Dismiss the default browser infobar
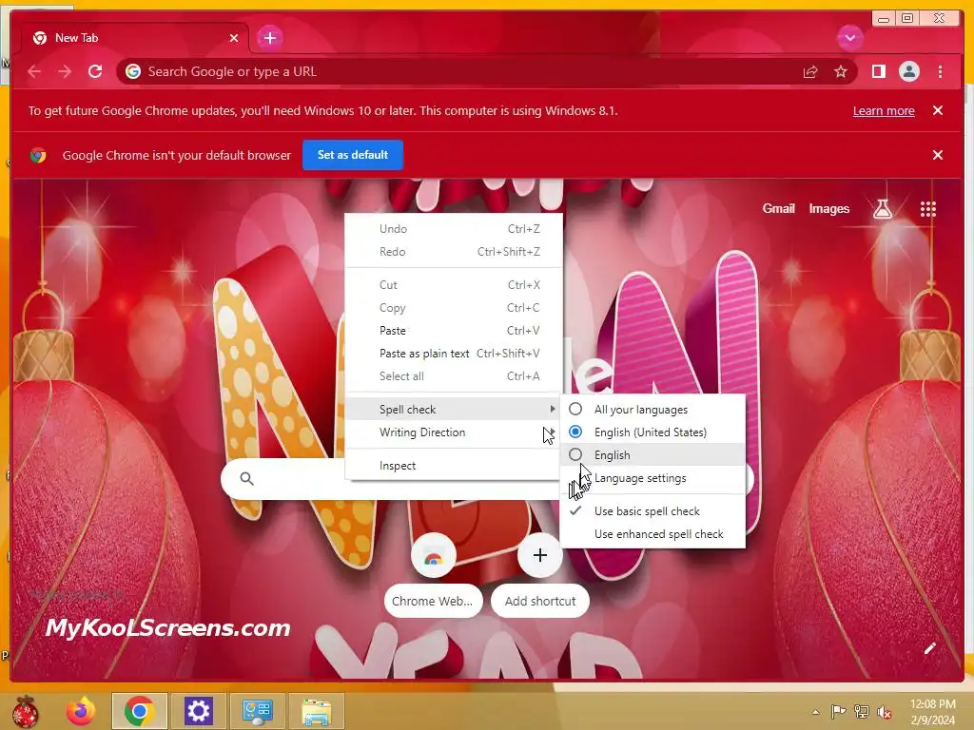This screenshot has height=730, width=974. (x=938, y=155)
